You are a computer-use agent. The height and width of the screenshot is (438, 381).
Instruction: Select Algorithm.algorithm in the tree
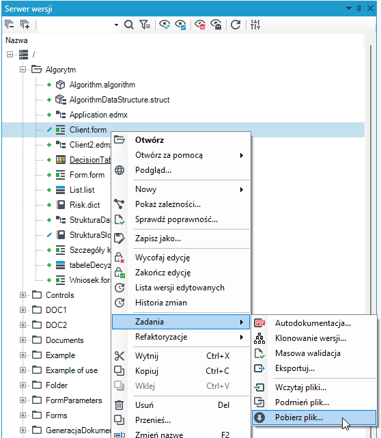coord(102,85)
